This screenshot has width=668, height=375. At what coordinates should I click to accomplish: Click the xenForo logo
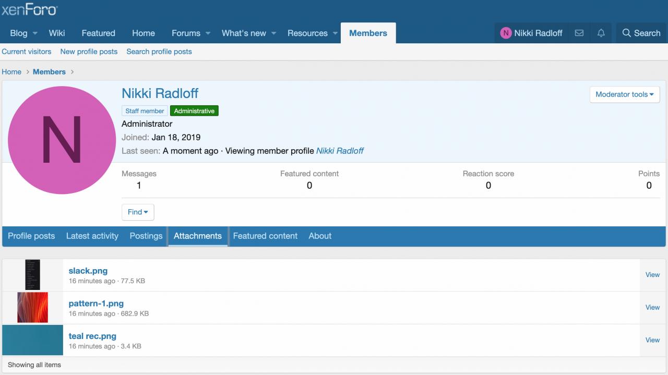pyautogui.click(x=29, y=10)
